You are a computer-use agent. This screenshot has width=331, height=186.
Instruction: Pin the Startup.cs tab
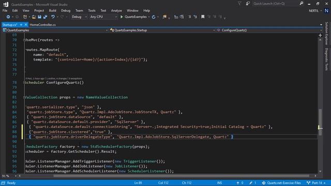click(21, 25)
